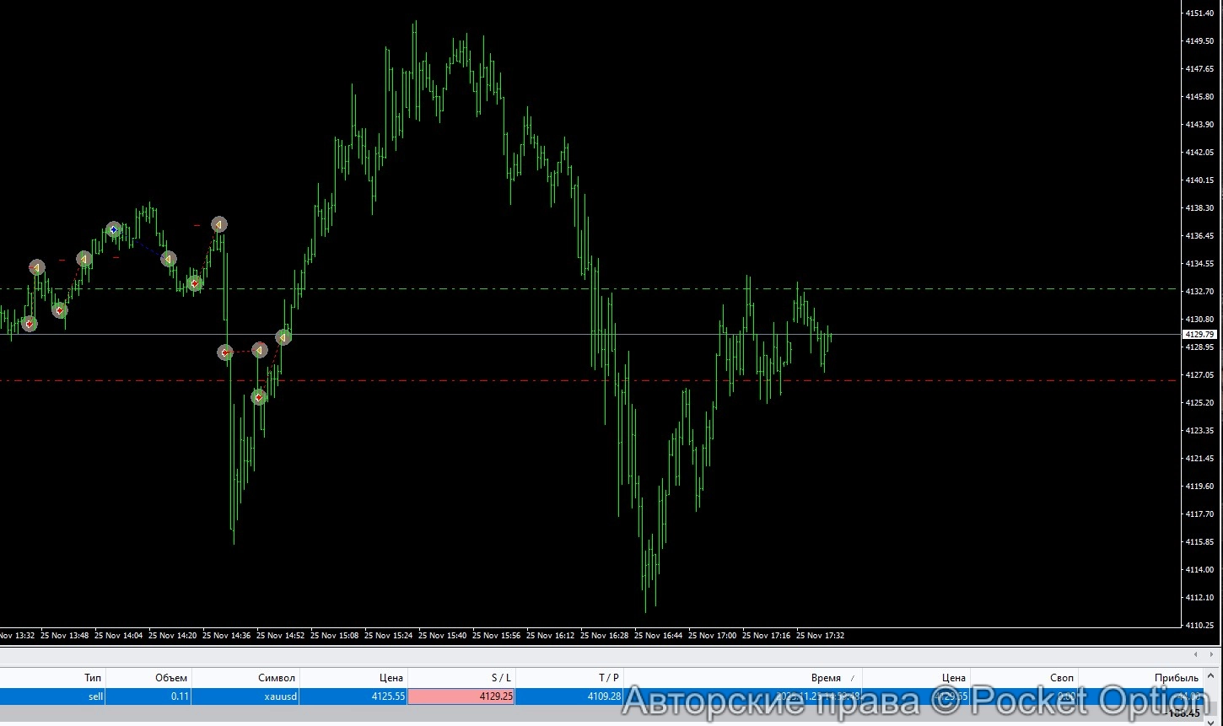Click the 4129.79 current price label
Image resolution: width=1223 pixels, height=726 pixels.
click(x=1198, y=335)
